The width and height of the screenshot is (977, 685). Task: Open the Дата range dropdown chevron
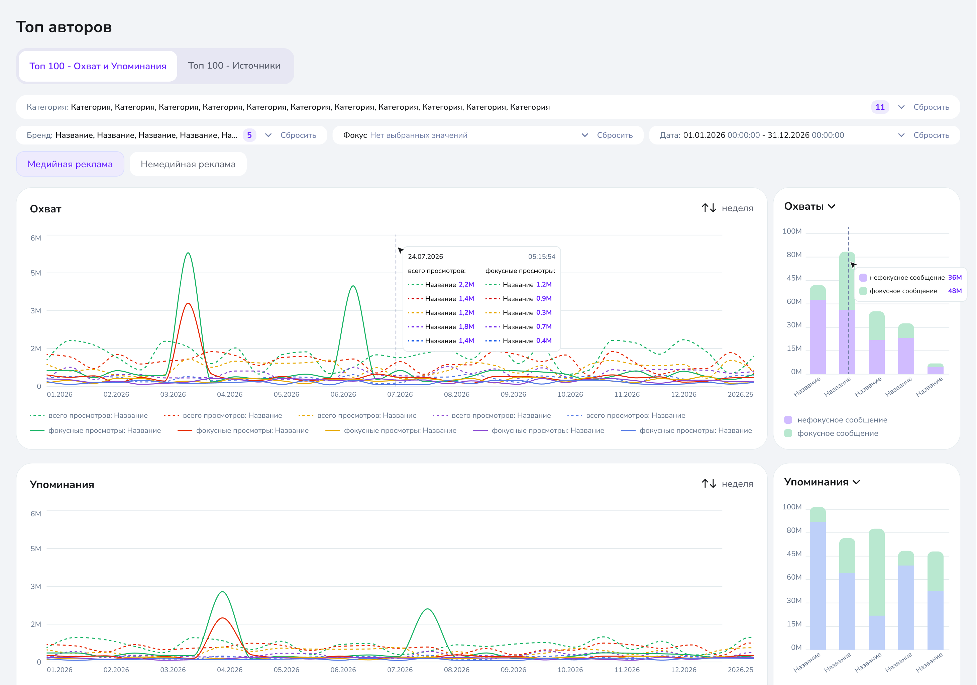coord(901,135)
